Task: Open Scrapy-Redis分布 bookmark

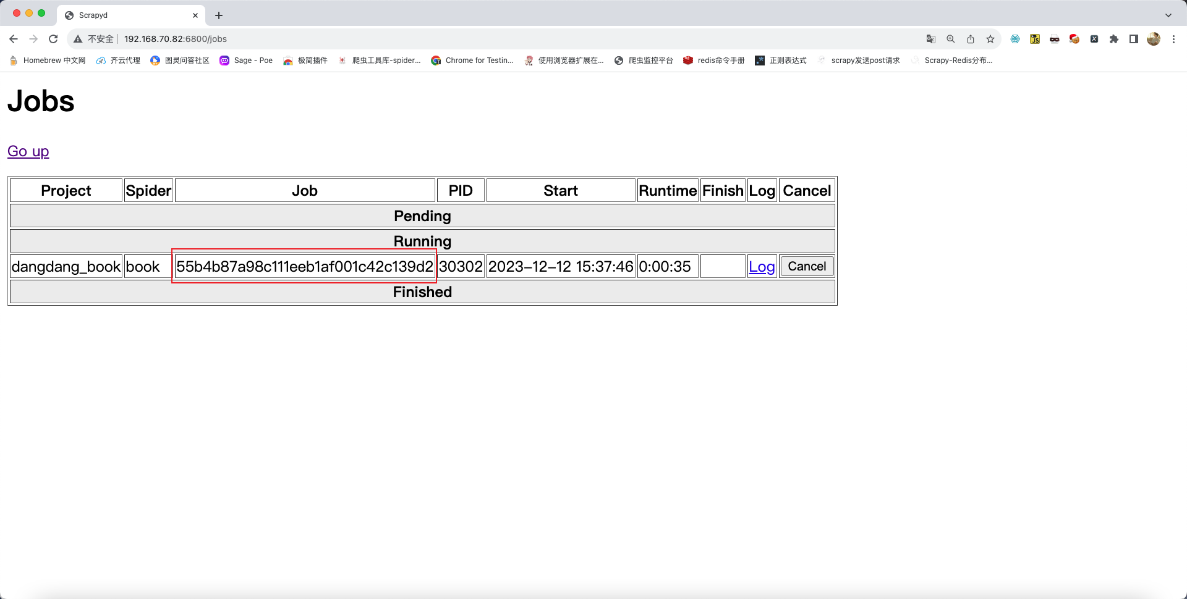Action: click(x=951, y=61)
